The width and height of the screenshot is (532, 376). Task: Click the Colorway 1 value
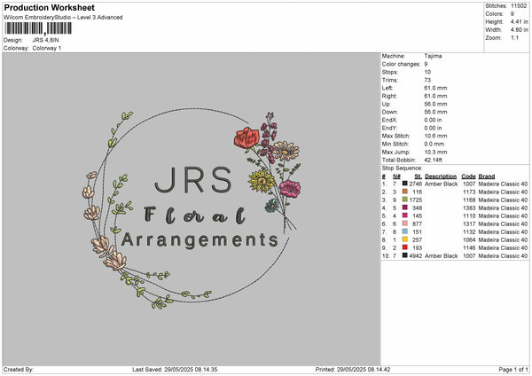pos(45,47)
